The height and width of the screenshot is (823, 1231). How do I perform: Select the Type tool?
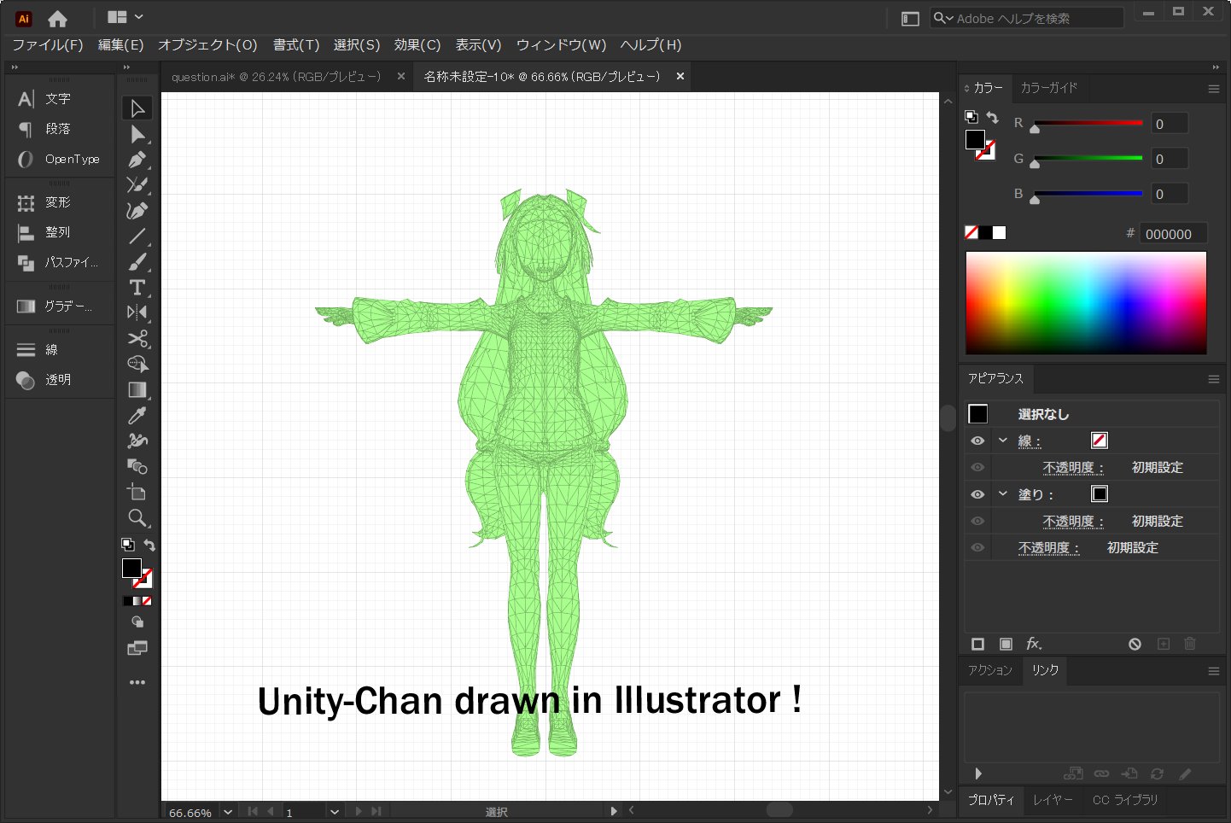click(137, 288)
